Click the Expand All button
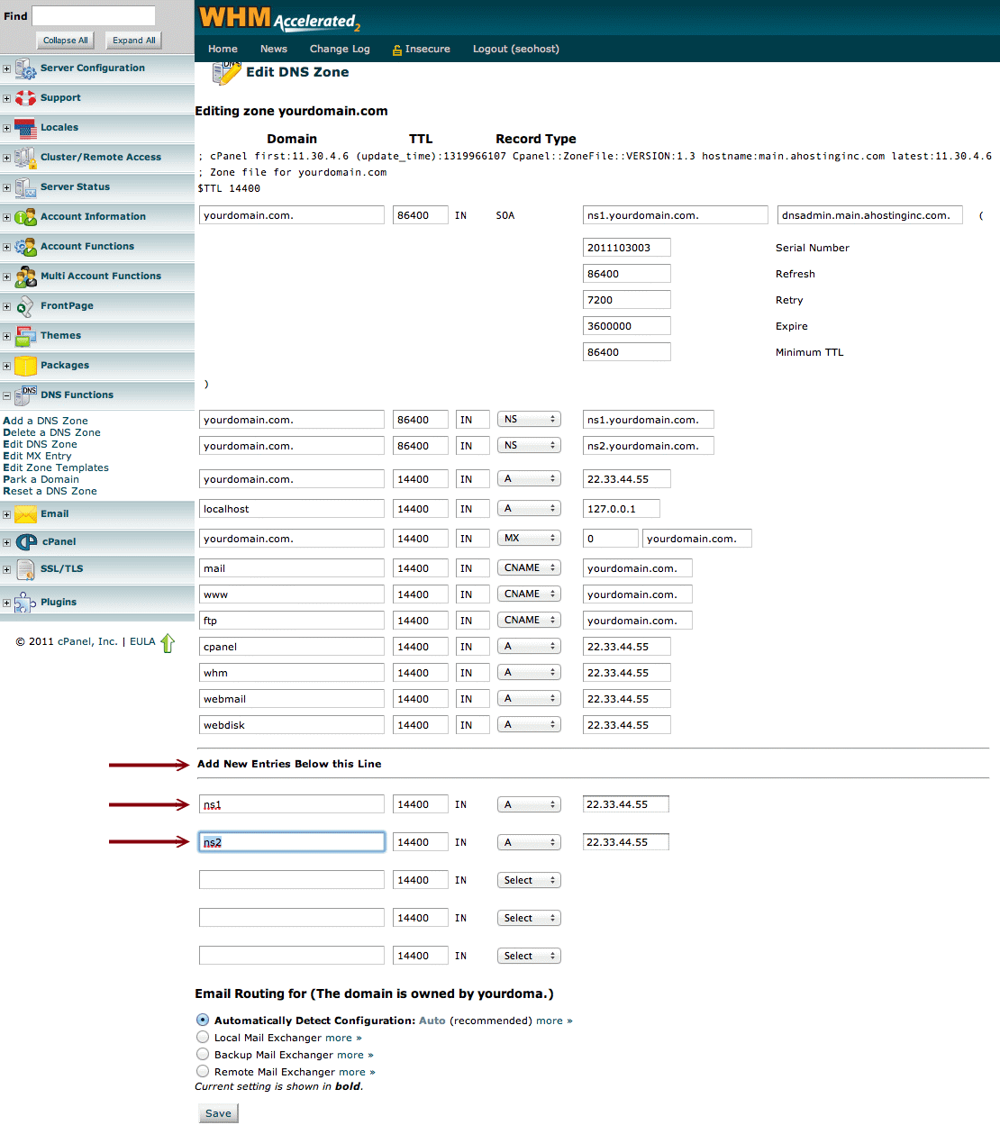This screenshot has height=1125, width=1000. 133,41
